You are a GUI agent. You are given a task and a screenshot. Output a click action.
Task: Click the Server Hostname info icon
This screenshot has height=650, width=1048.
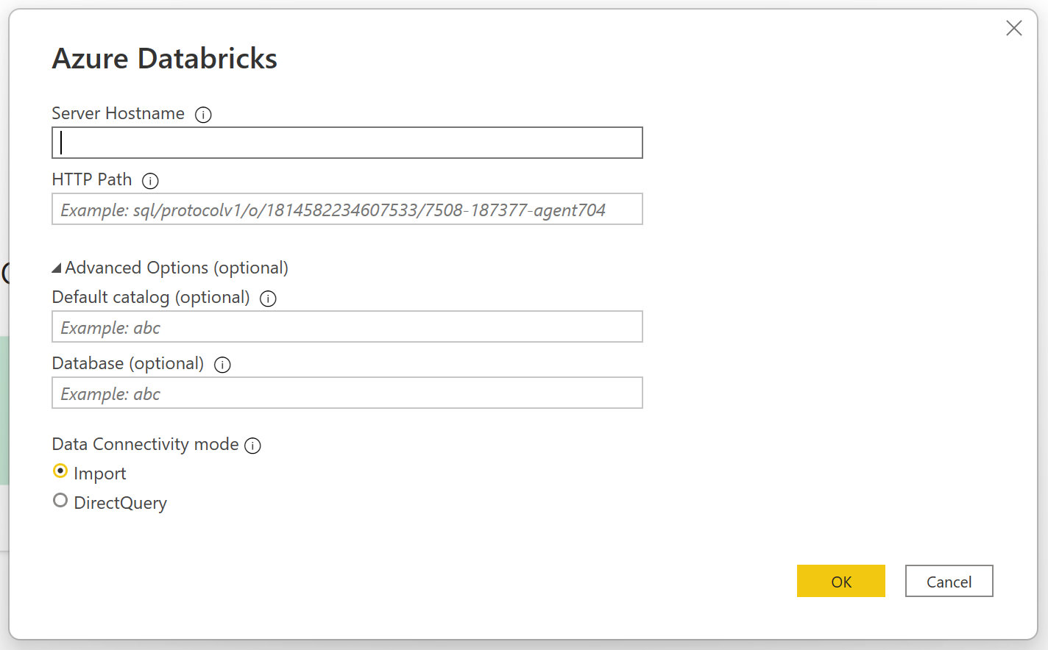click(203, 114)
